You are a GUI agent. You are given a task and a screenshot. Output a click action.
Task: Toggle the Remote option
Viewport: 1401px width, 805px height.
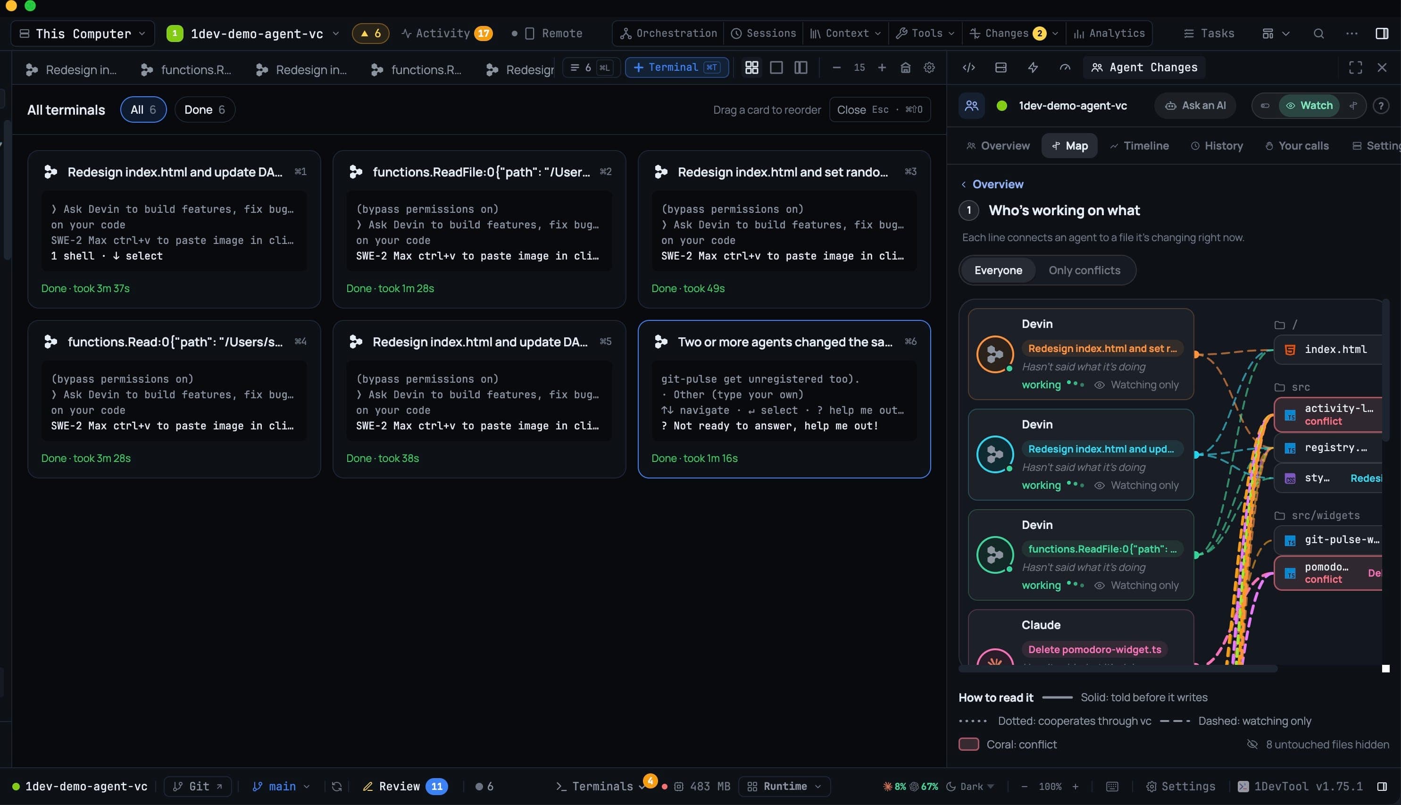pos(547,34)
